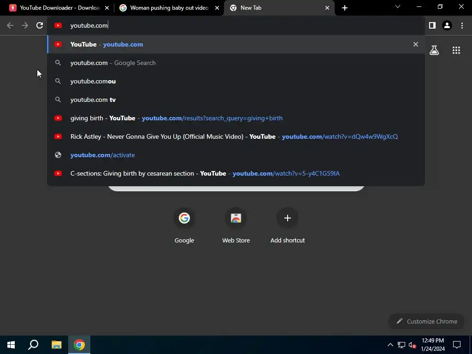Viewport: 472px width, 354px height.
Task: Select youtube.comou search suggestion
Action: (x=236, y=81)
